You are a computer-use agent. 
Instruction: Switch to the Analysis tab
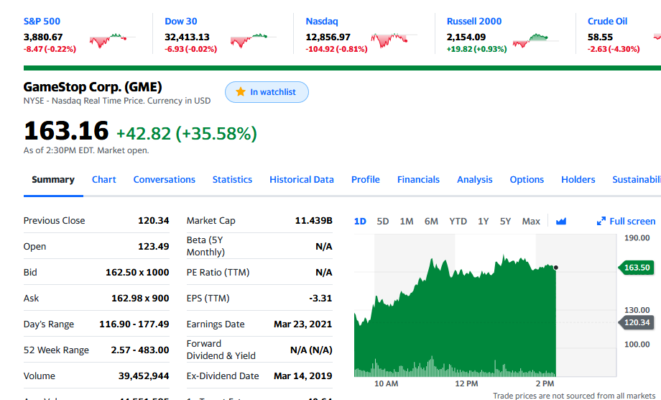tap(475, 180)
